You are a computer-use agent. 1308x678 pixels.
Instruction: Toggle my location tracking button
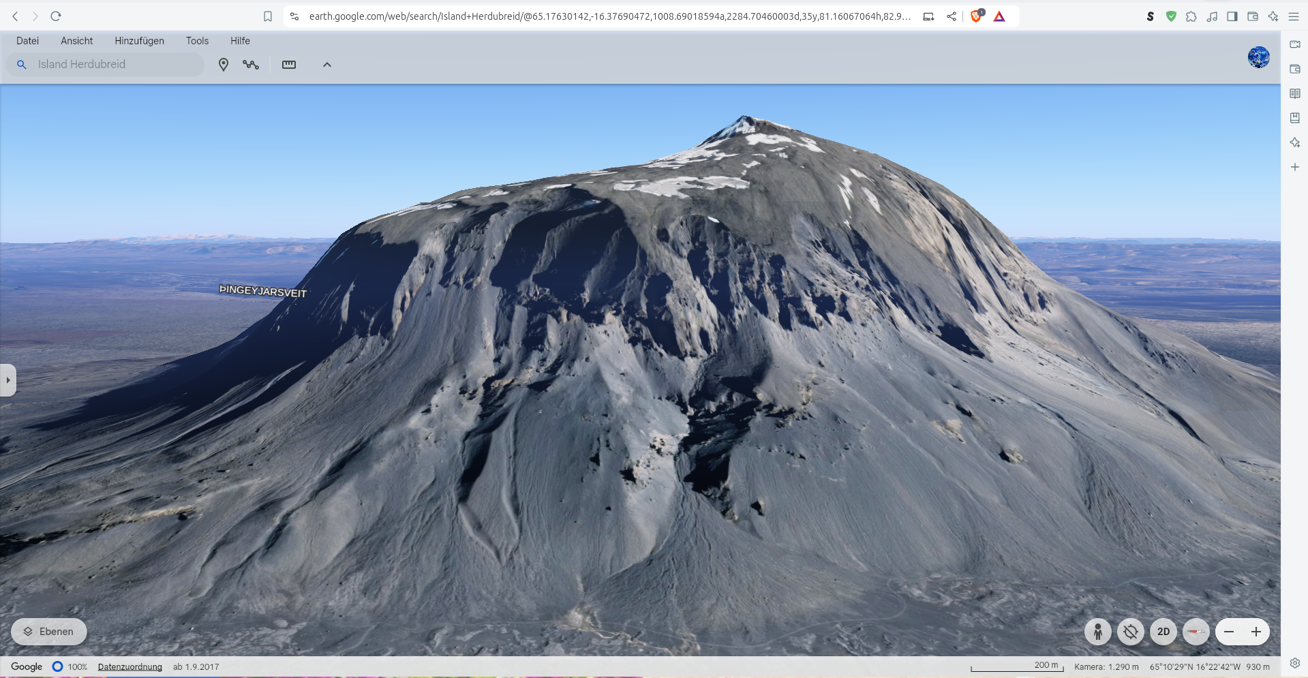pos(1131,632)
